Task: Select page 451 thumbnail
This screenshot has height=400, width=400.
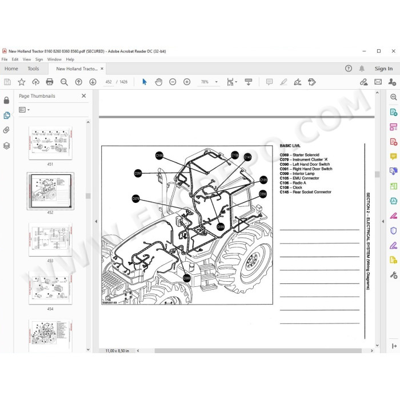Action: 50,143
